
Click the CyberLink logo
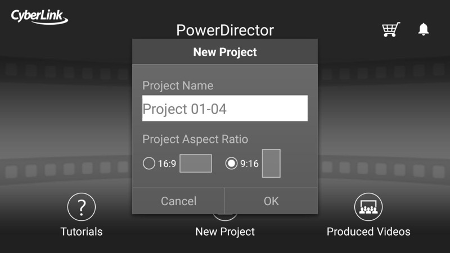click(x=39, y=17)
